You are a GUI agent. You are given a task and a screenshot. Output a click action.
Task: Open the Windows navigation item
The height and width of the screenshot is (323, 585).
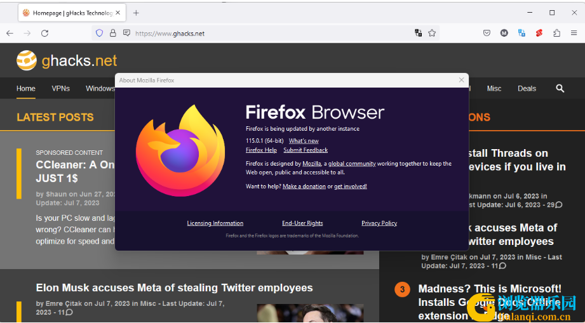[100, 88]
